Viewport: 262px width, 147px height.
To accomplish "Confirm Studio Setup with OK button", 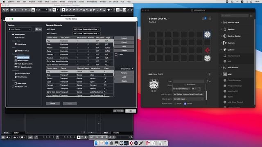I will pos(131,111).
